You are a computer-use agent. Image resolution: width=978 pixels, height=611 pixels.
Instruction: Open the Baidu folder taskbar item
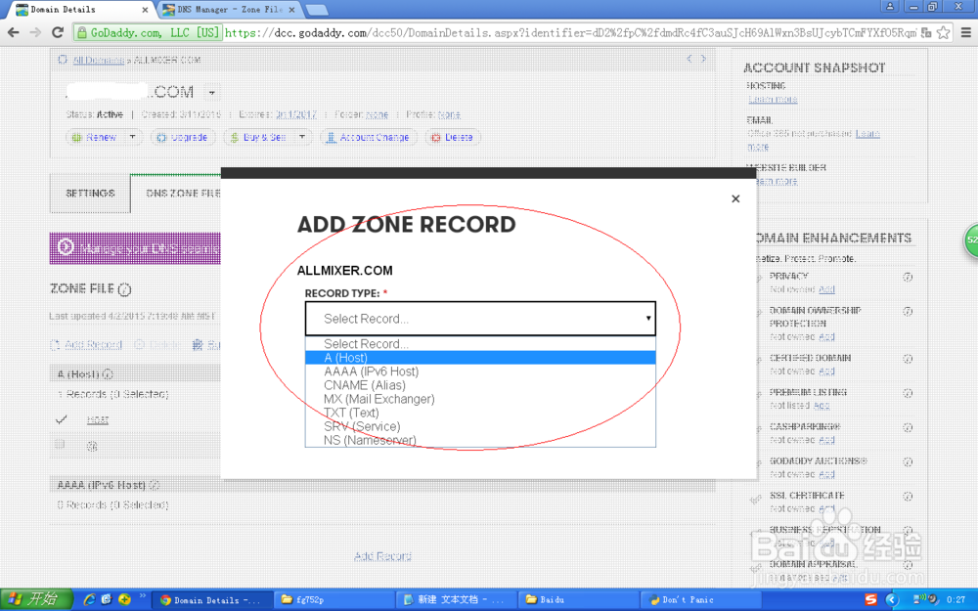(578, 600)
